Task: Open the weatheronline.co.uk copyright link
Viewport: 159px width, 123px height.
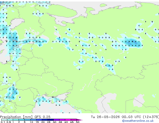Action: click(x=138, y=121)
